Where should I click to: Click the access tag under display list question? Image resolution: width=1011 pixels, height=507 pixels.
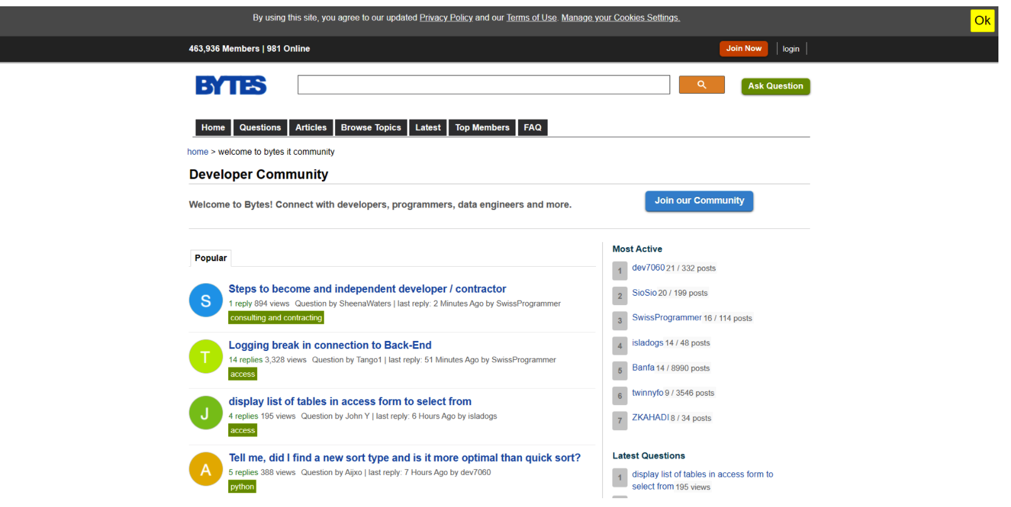[243, 430]
